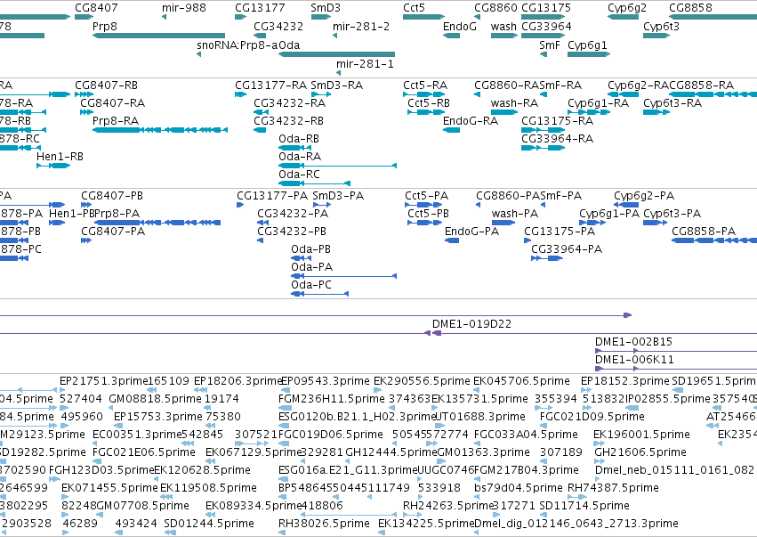
Task: Click the Oda-RB transcript label
Action: [x=299, y=139]
